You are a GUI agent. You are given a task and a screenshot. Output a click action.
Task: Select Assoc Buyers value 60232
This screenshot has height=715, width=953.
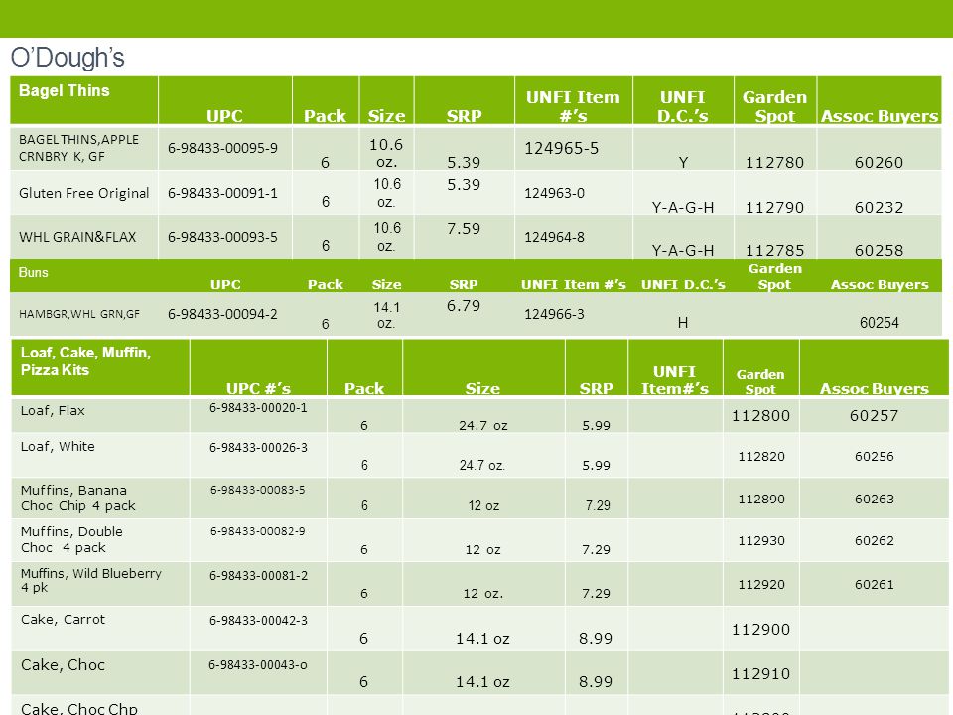(879, 208)
